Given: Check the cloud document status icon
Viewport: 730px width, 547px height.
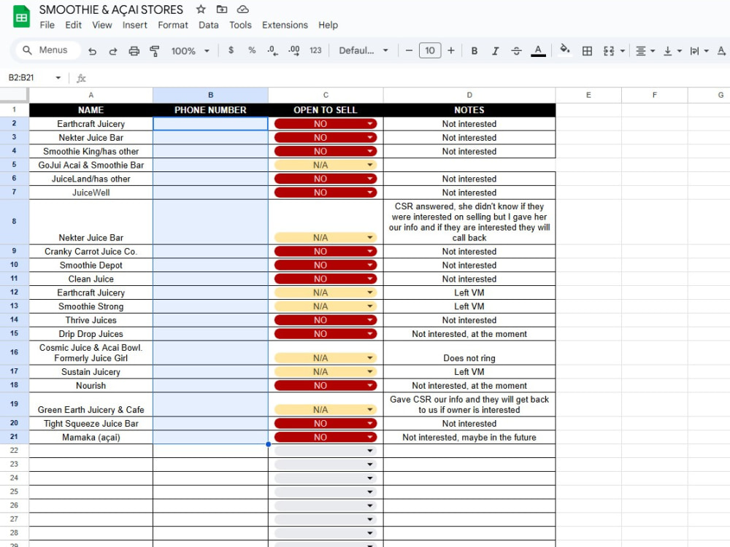Looking at the screenshot, I should [x=243, y=9].
